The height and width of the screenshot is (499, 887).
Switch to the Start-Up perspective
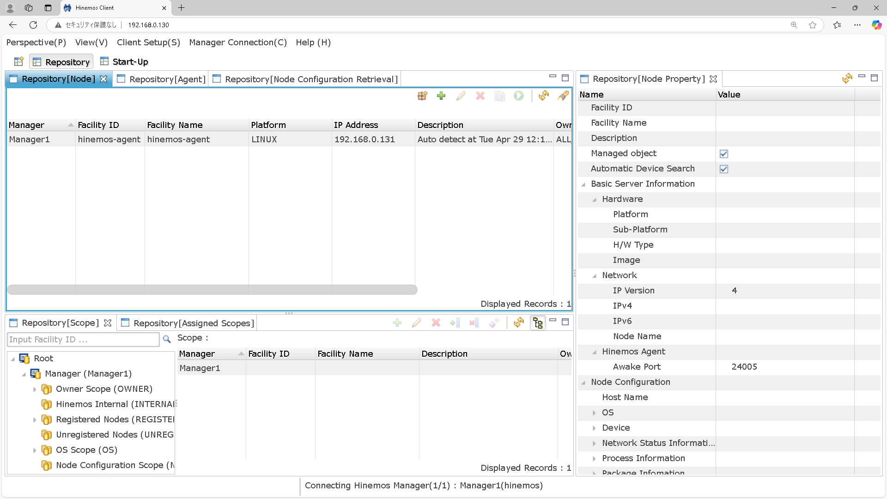[x=124, y=61]
